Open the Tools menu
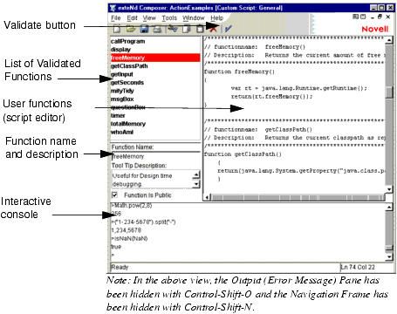 (x=169, y=18)
